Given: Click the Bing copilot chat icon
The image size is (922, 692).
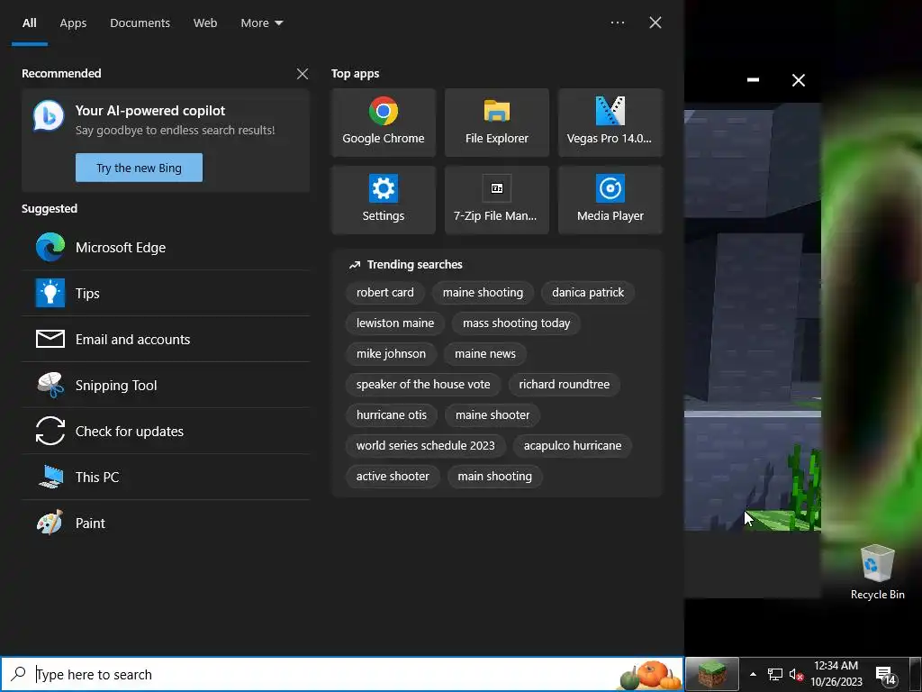Looking at the screenshot, I should click(x=49, y=116).
